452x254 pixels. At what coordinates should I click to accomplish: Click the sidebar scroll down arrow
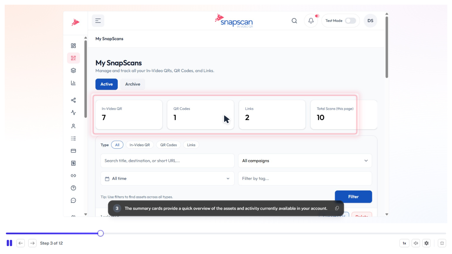coord(86,214)
